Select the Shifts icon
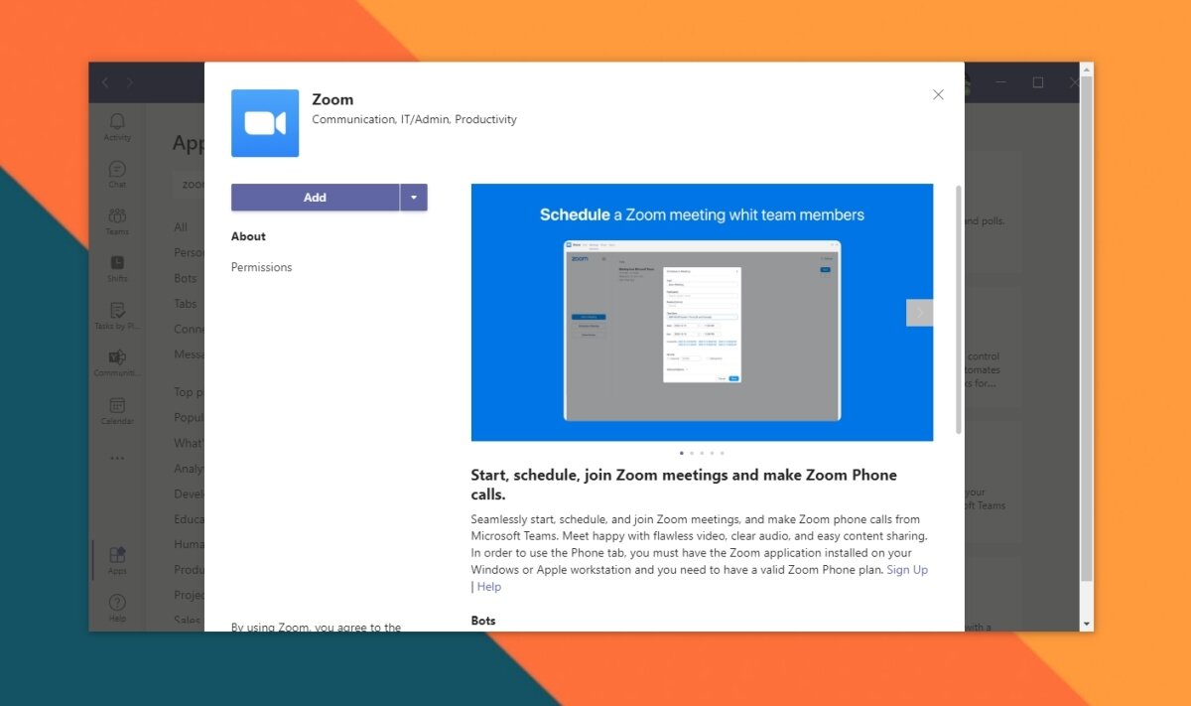 tap(116, 266)
